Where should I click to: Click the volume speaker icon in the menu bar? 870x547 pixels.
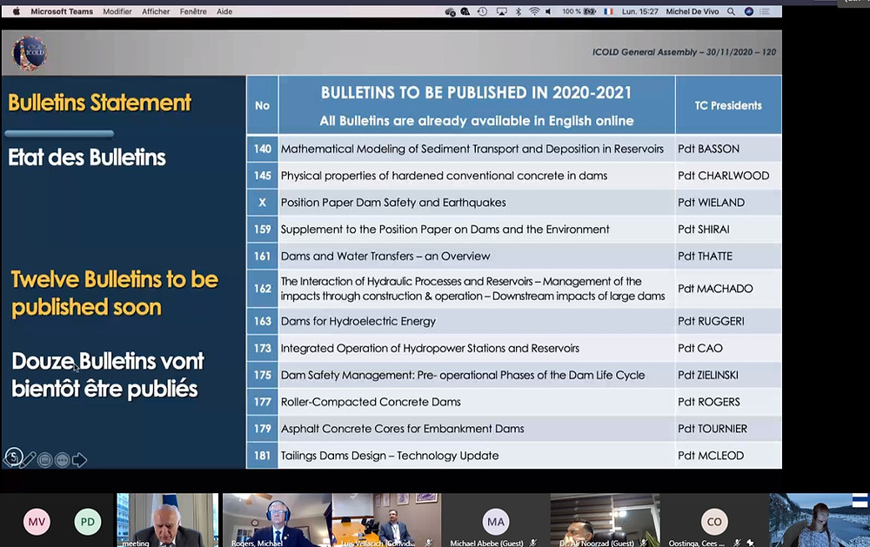pos(548,11)
